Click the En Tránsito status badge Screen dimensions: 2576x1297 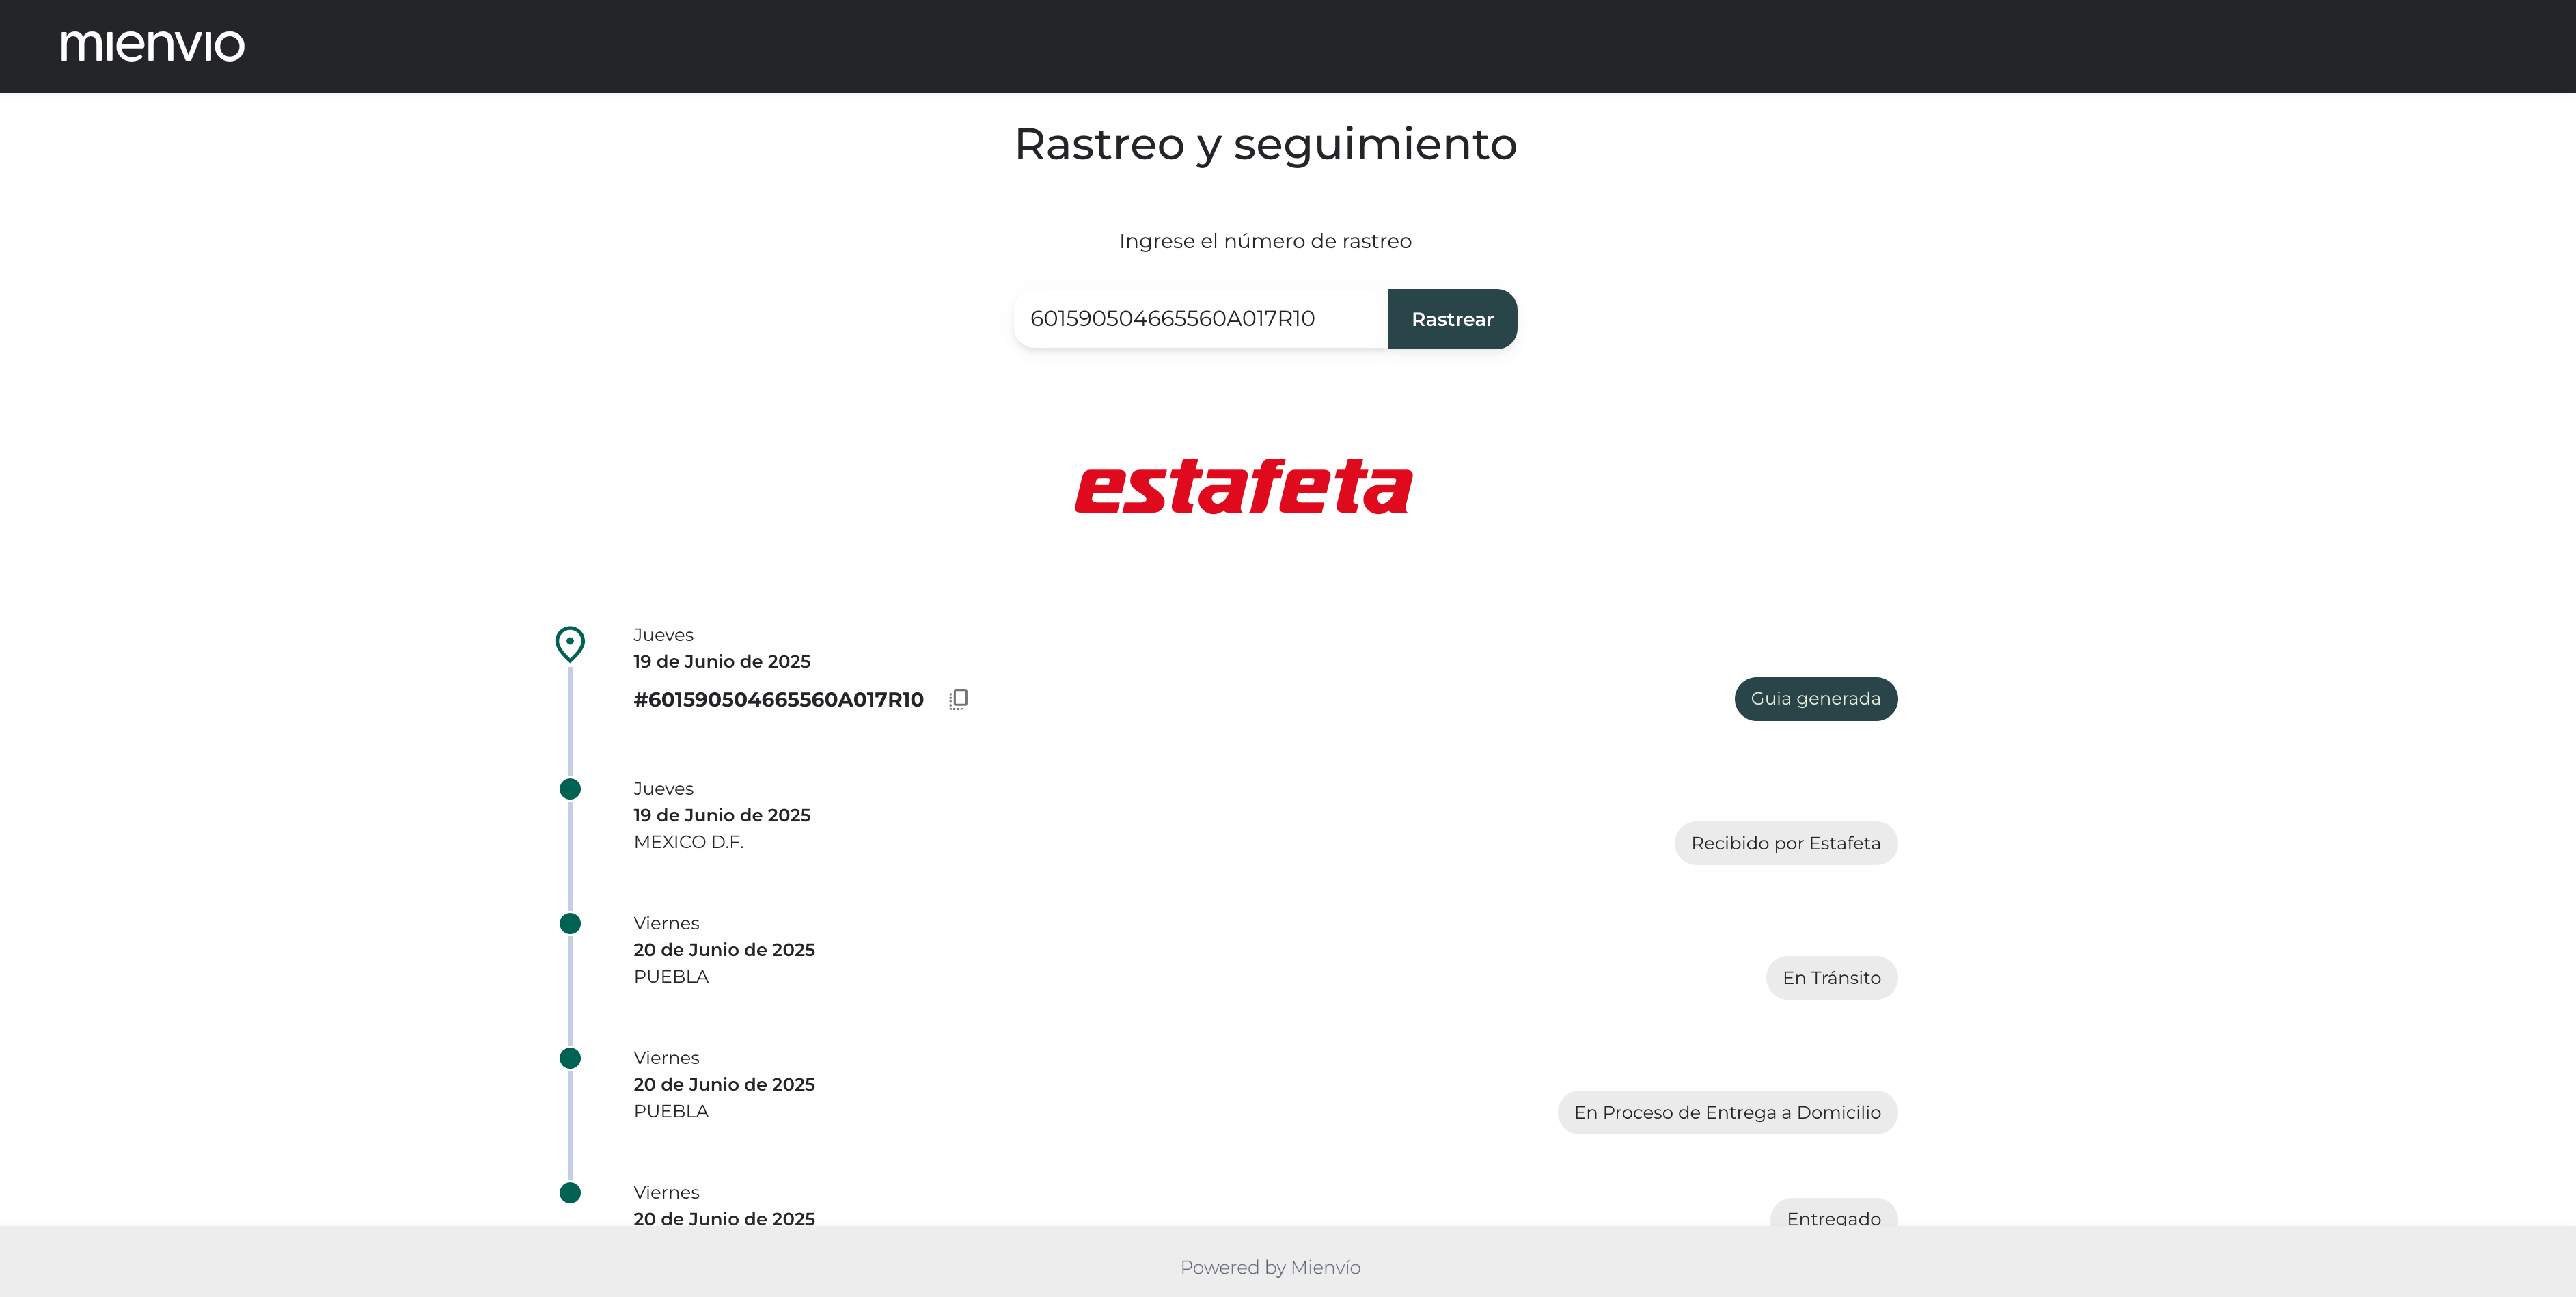coord(1831,978)
